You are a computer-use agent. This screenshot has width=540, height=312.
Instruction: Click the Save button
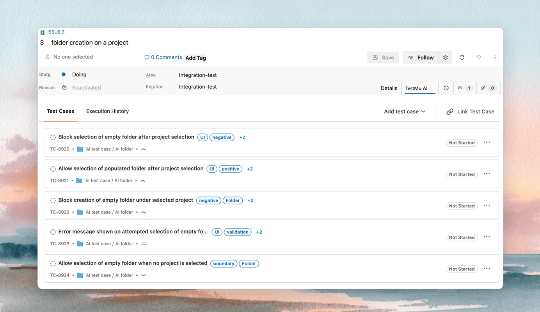point(383,57)
